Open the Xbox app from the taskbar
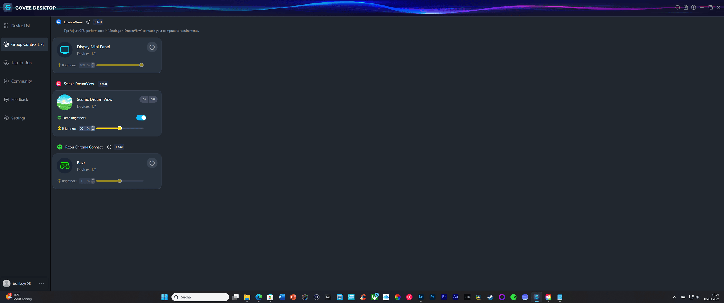Viewport: 724px width, 303px height. [x=374, y=297]
